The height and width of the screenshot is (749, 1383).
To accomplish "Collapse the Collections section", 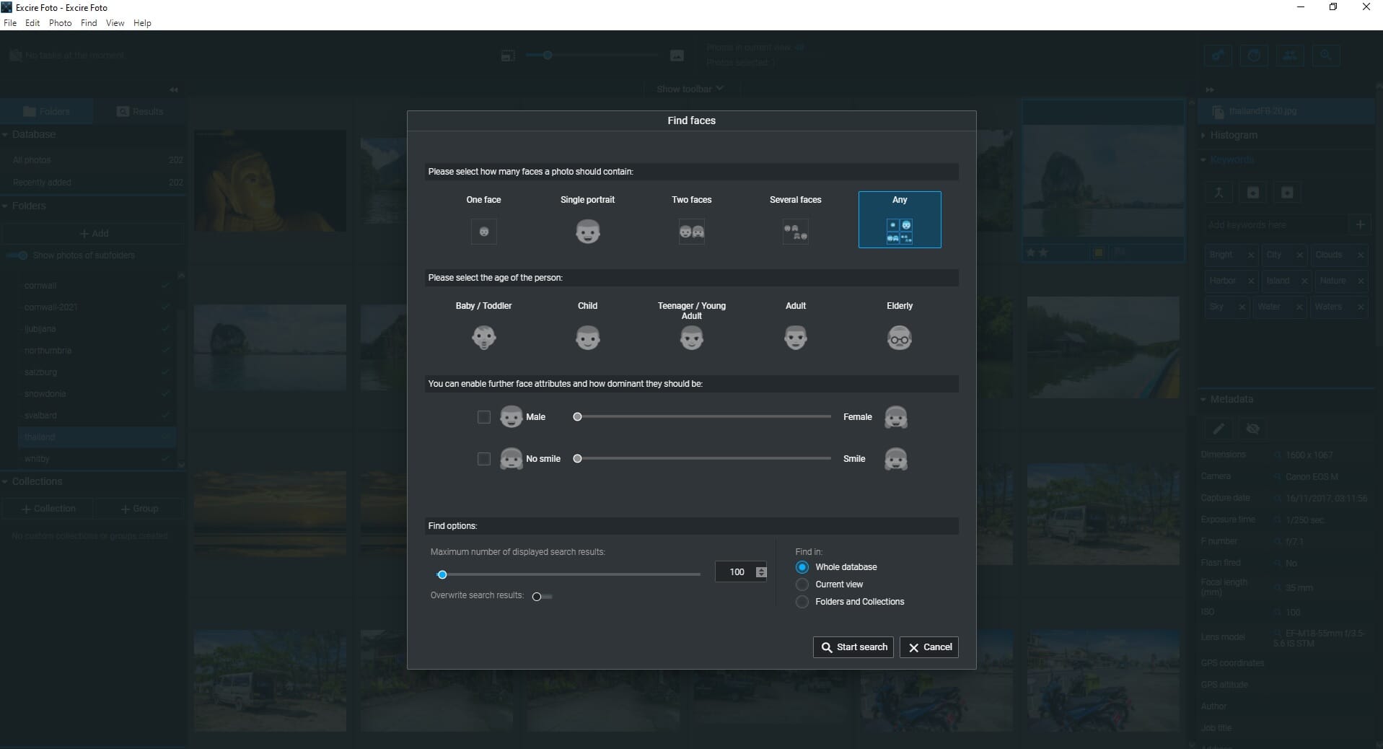I will 5,481.
